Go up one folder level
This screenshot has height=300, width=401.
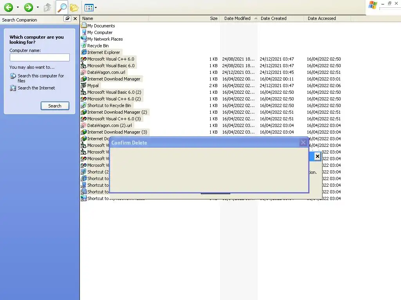(x=47, y=7)
